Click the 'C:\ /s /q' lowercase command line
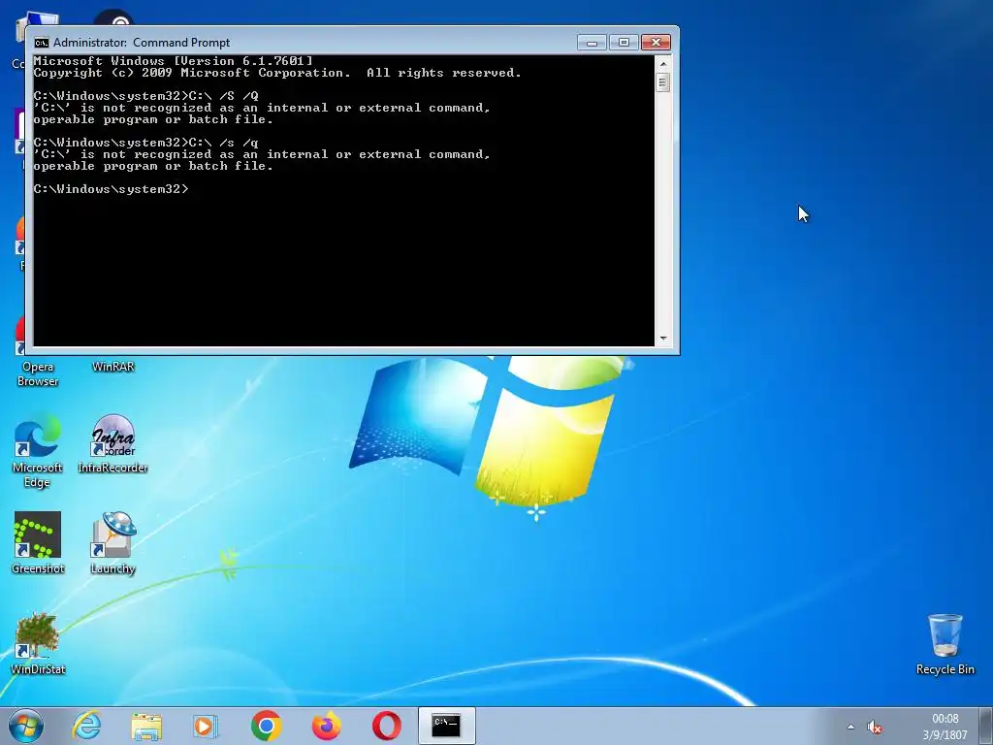The height and width of the screenshot is (745, 993). (x=146, y=143)
